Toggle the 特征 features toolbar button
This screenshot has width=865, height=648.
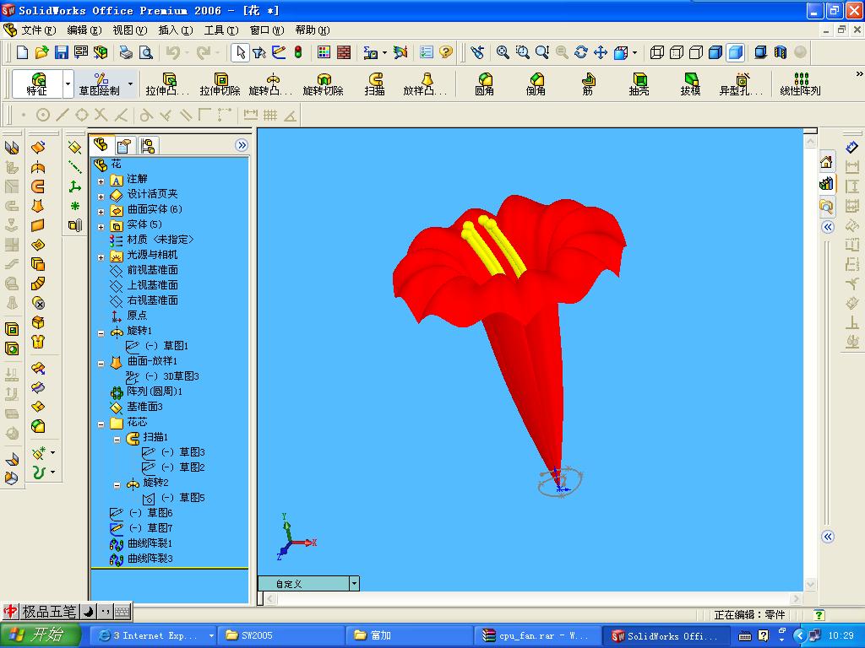click(37, 84)
